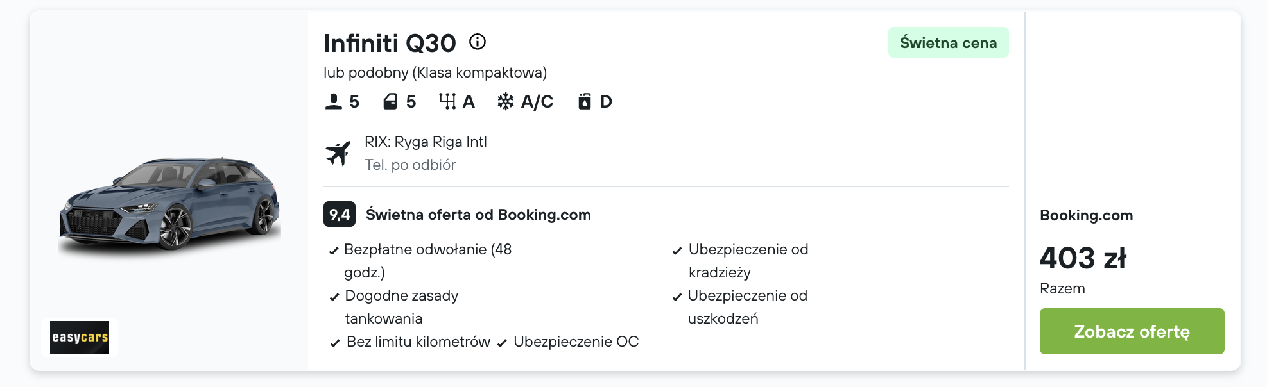Click the airplane pickup location icon
The width and height of the screenshot is (1267, 387).
(x=338, y=152)
